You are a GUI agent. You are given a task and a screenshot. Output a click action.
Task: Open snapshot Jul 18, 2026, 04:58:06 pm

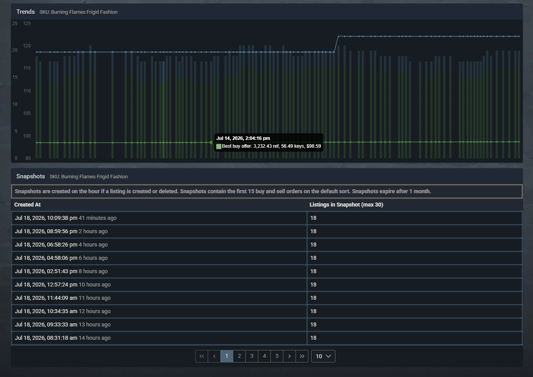tap(267, 258)
